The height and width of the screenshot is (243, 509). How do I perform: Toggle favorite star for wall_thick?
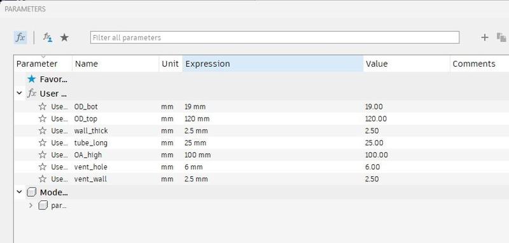tap(43, 131)
